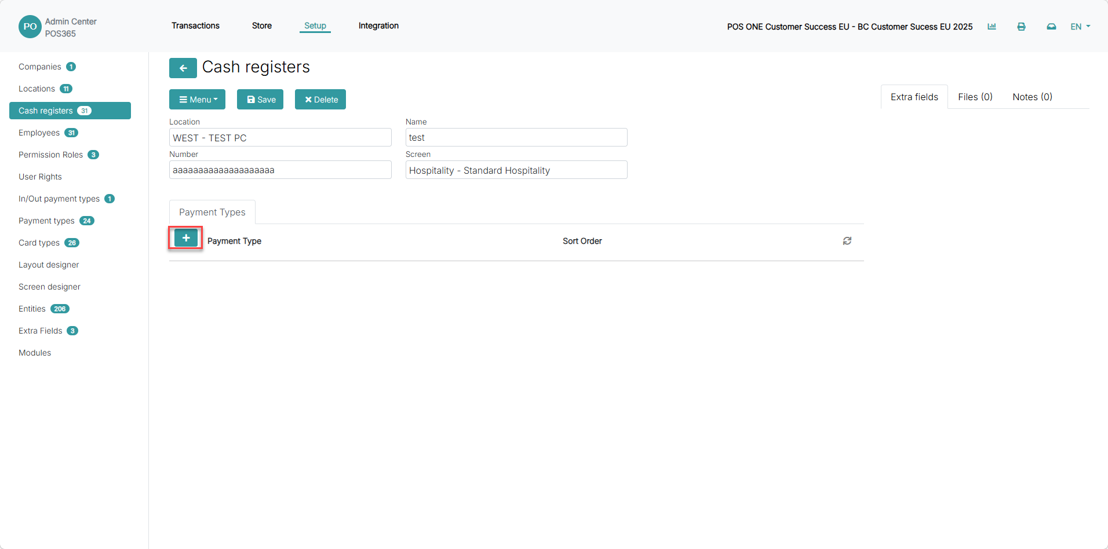The width and height of the screenshot is (1108, 549).
Task: Open Entities in the sidebar
Action: (x=70, y=309)
